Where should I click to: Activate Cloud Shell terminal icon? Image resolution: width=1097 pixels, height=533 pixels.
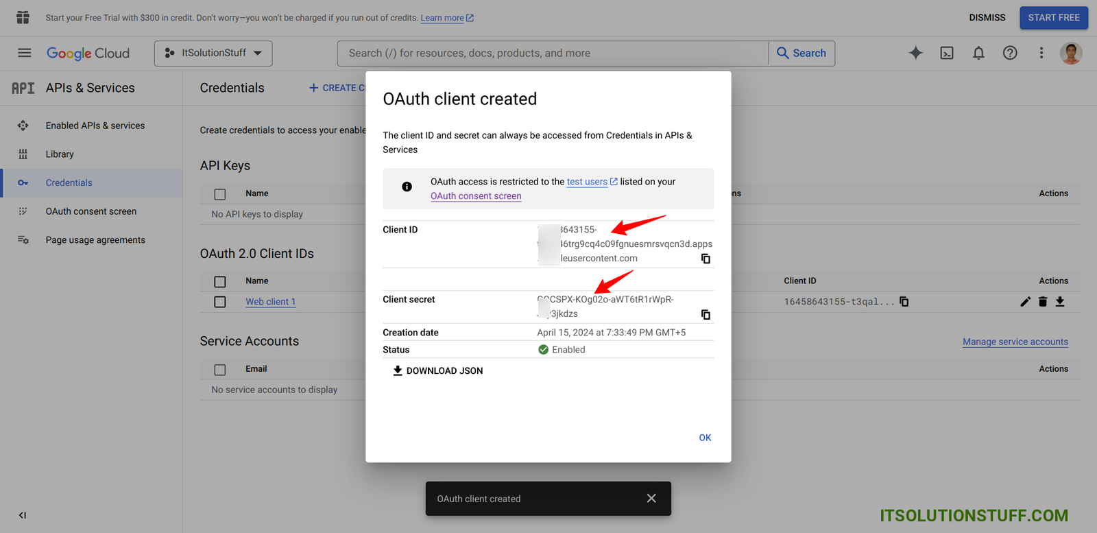947,53
